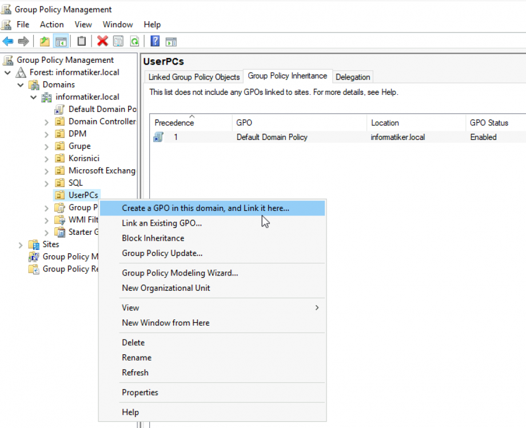Switch to the Delegation tab
Screen dimensions: 526x428
(x=353, y=77)
